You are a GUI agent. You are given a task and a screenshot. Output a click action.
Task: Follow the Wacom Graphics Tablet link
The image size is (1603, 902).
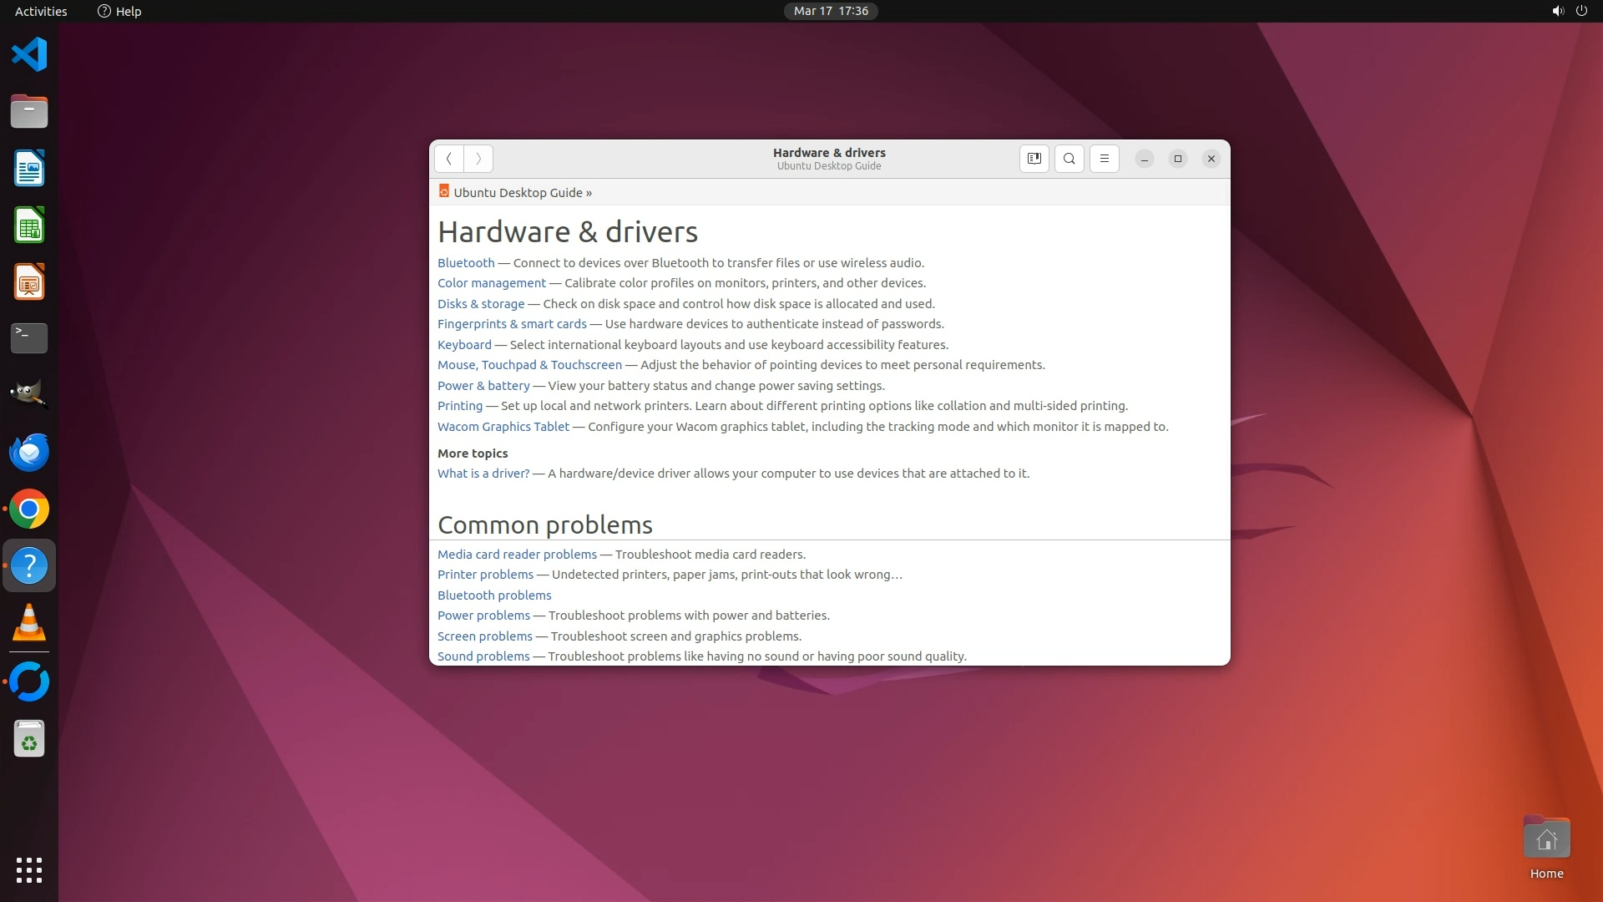503,427
